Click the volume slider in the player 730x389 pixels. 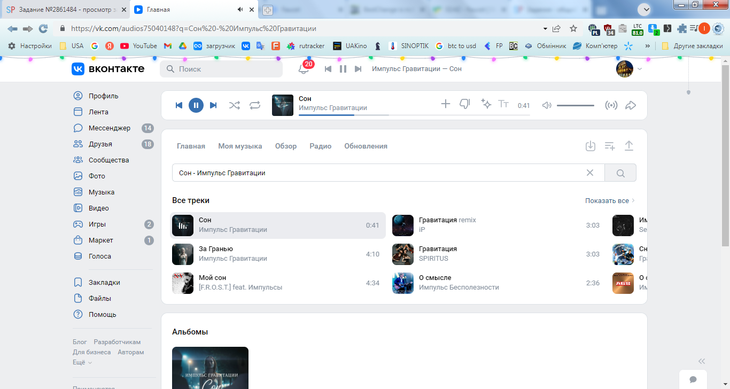coord(576,105)
